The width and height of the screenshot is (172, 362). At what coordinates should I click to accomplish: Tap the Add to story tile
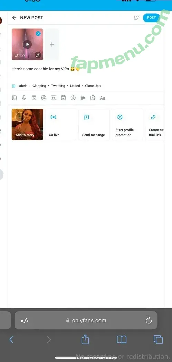click(27, 125)
